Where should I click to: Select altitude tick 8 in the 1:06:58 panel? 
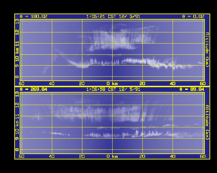(x=17, y=150)
